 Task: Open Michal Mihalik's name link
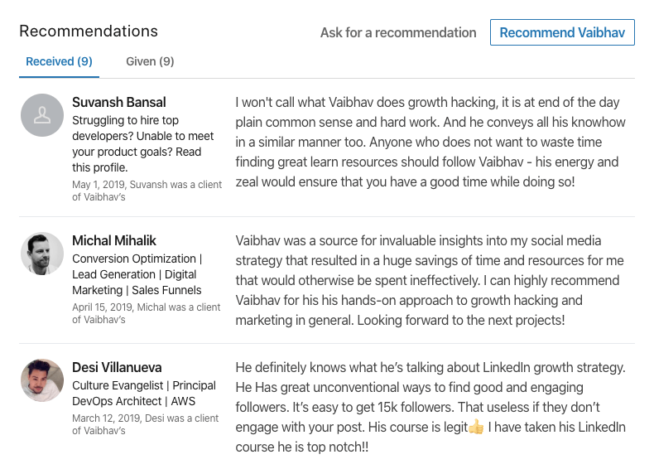point(114,240)
